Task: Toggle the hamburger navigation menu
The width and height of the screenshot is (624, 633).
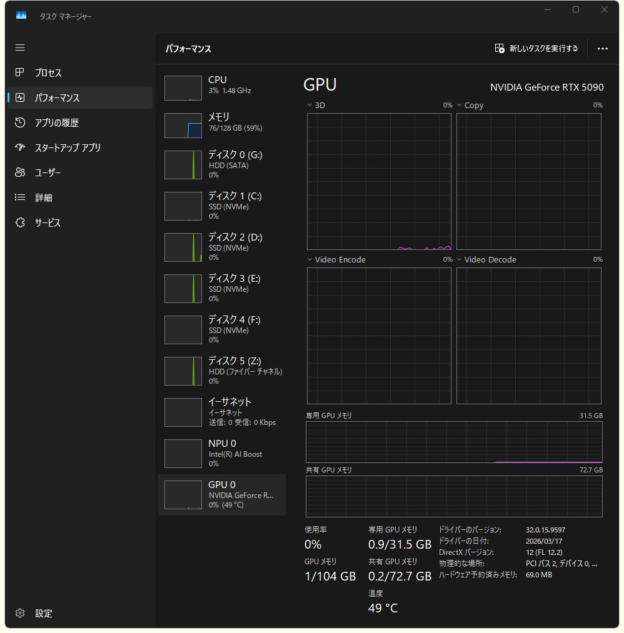Action: [20, 47]
